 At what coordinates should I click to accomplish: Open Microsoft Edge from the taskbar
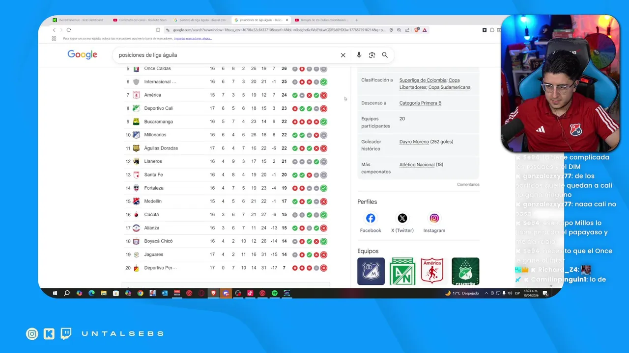(x=91, y=293)
